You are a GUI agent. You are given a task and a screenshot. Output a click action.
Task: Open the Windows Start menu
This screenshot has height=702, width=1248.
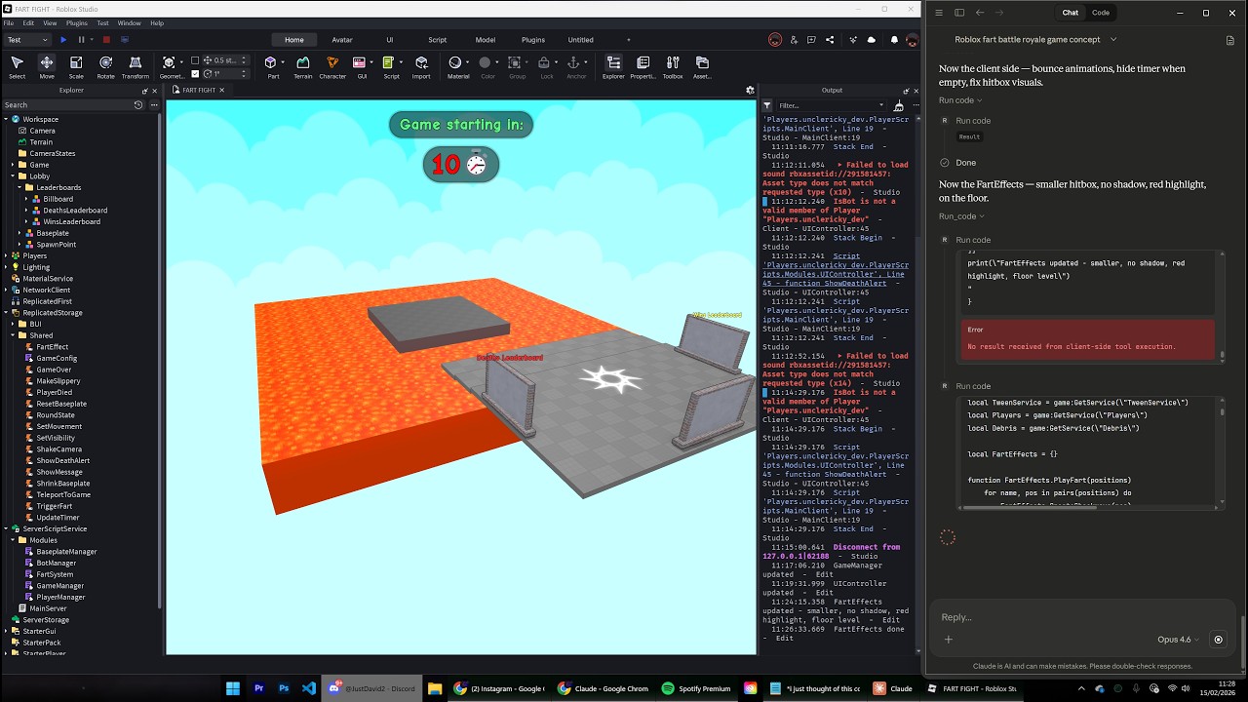click(233, 688)
